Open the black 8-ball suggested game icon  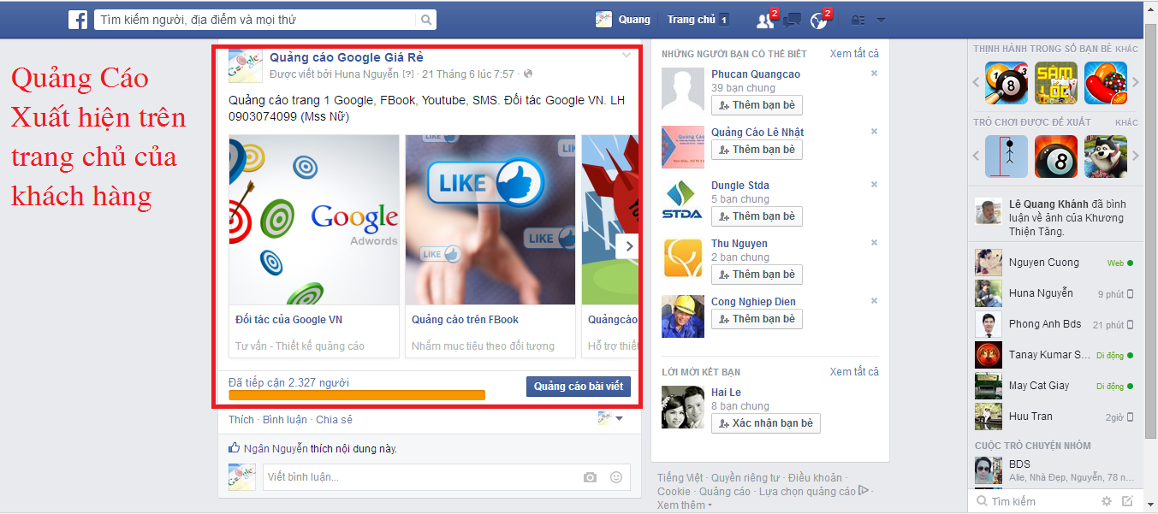tap(1055, 157)
